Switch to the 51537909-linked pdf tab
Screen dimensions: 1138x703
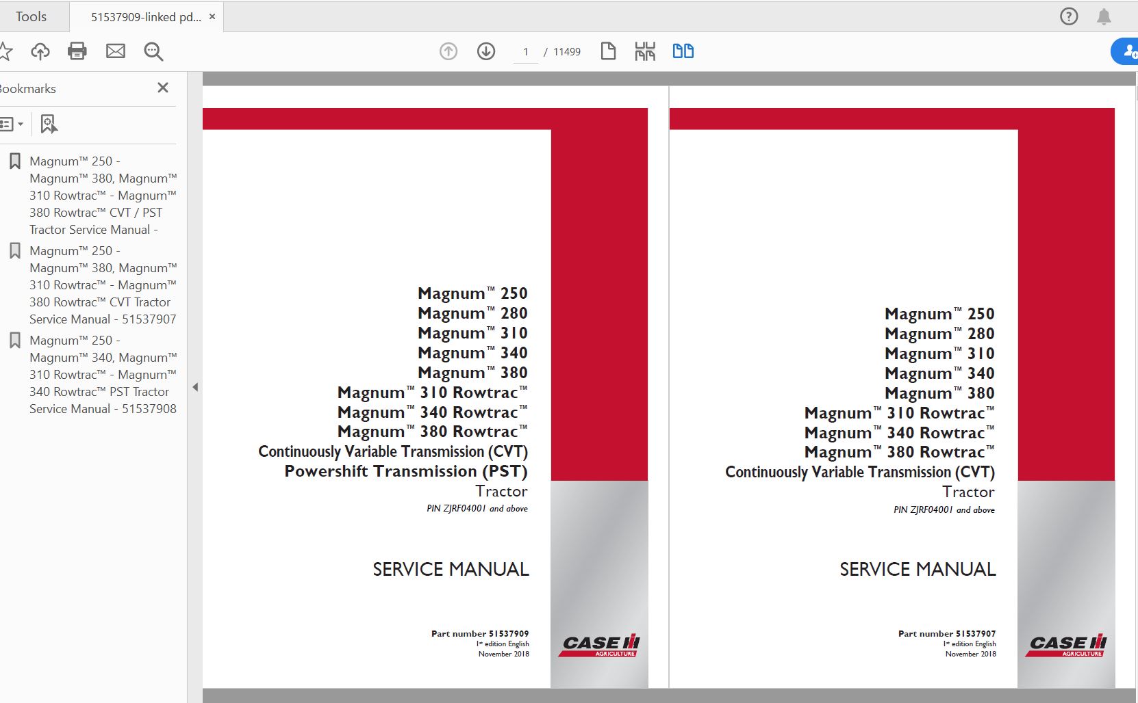coord(146,17)
